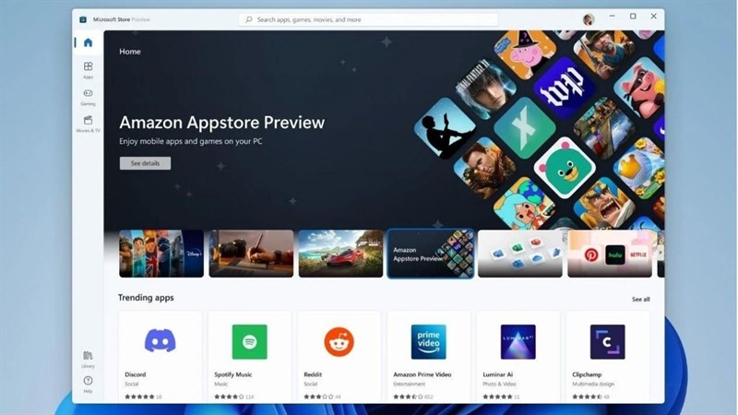738x415 pixels.
Task: Open the Library in sidebar
Action: (x=88, y=359)
